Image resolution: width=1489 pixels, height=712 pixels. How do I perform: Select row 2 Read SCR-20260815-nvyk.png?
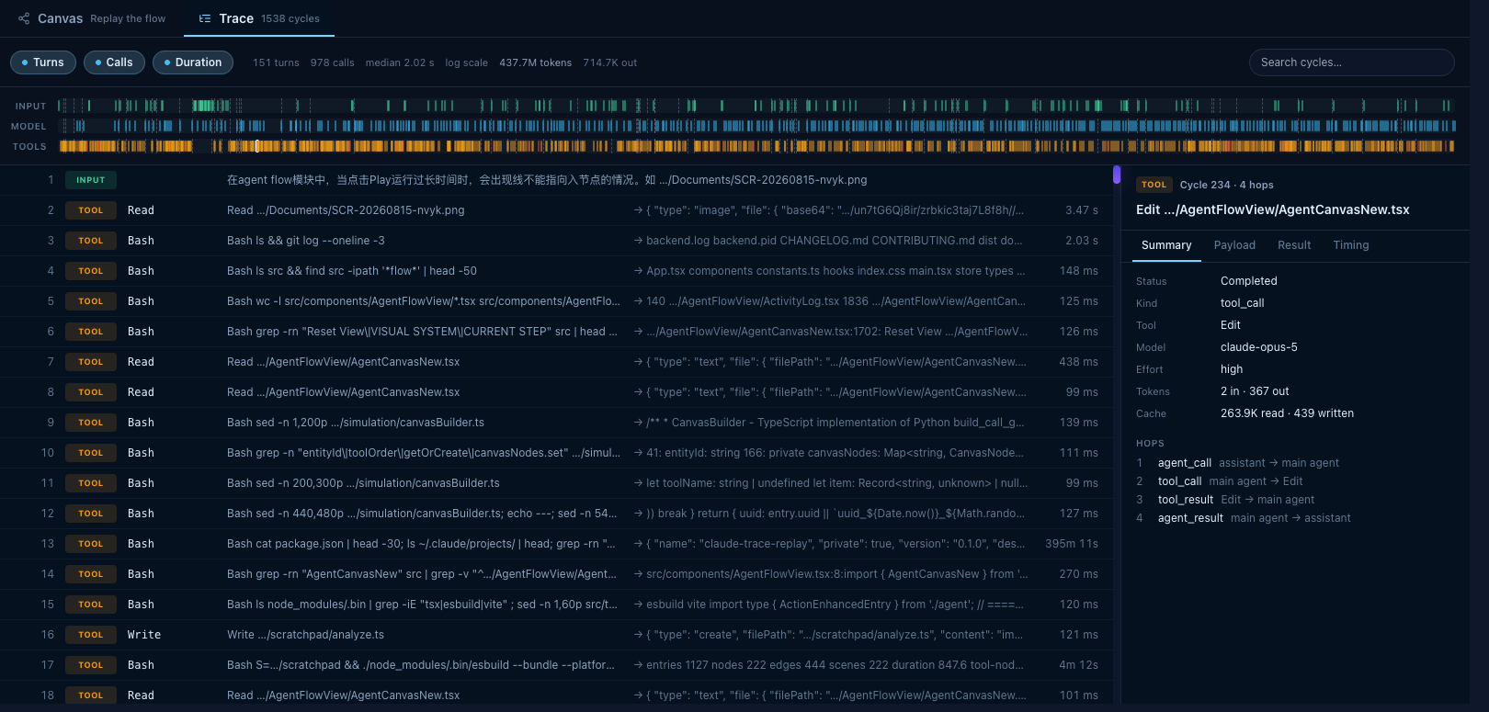[x=556, y=210]
